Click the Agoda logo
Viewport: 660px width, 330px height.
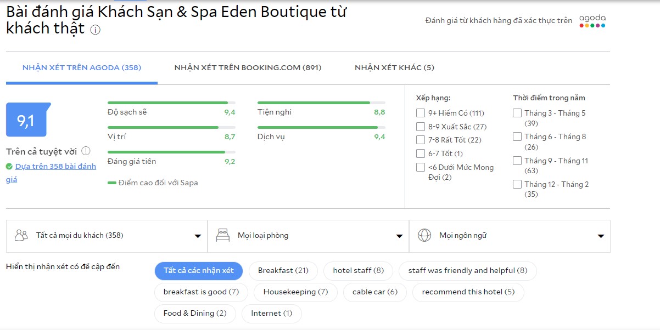coord(592,21)
